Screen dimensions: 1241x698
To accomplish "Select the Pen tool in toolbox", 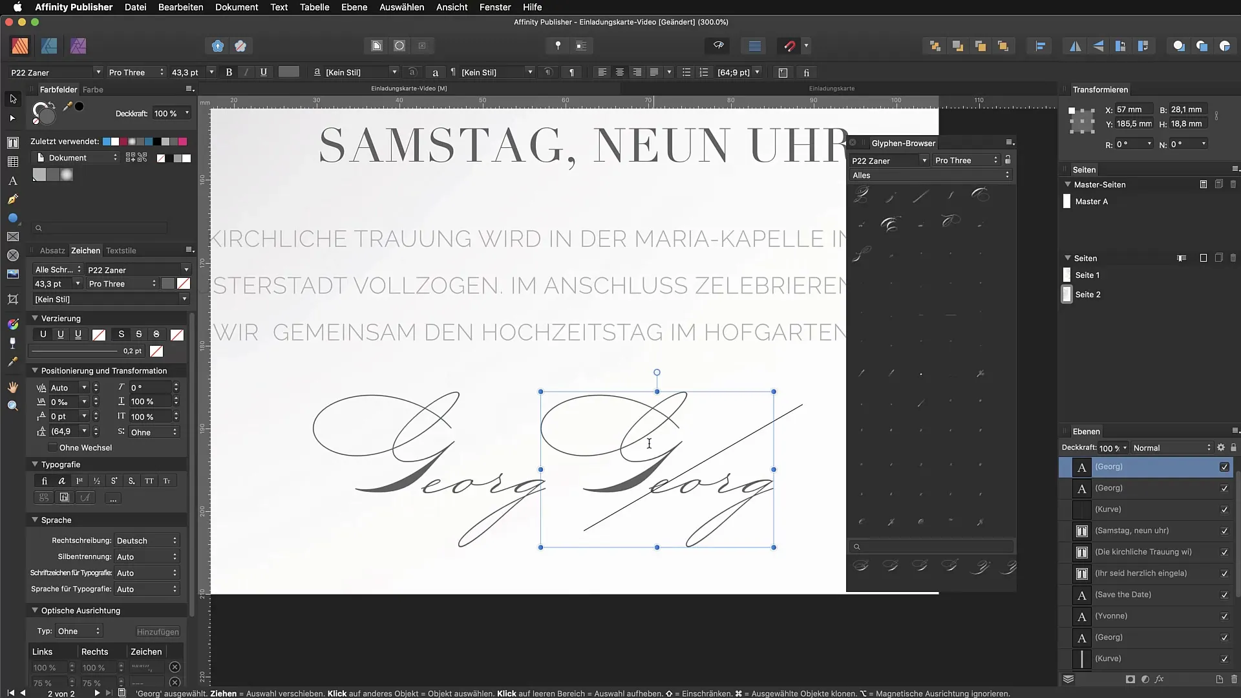I will (x=12, y=200).
